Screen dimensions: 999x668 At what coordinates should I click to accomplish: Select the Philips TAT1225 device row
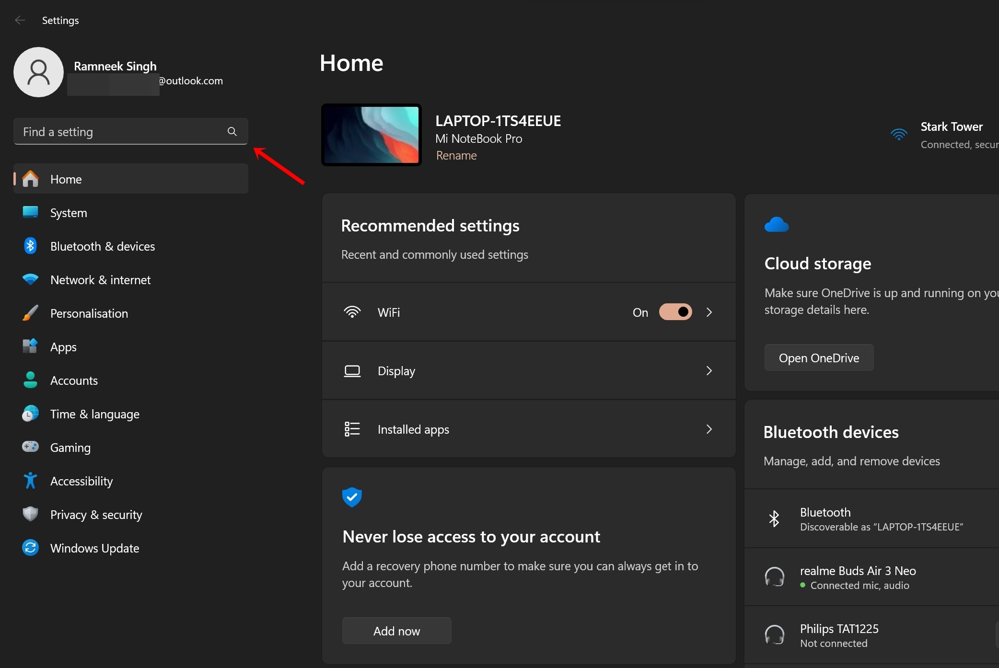871,635
